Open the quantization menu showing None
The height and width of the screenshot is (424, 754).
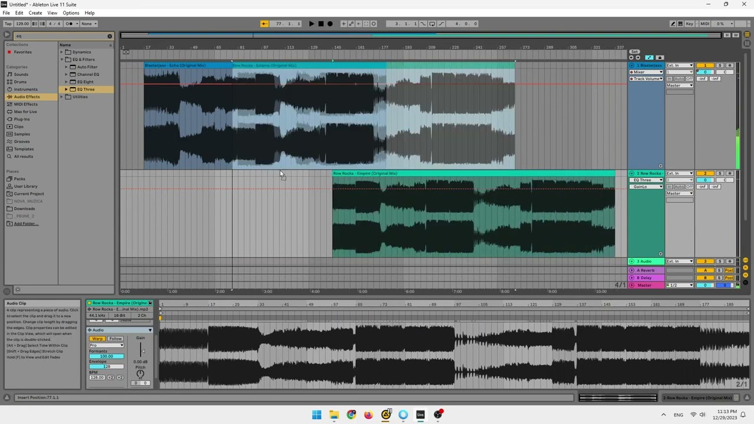[x=88, y=24]
